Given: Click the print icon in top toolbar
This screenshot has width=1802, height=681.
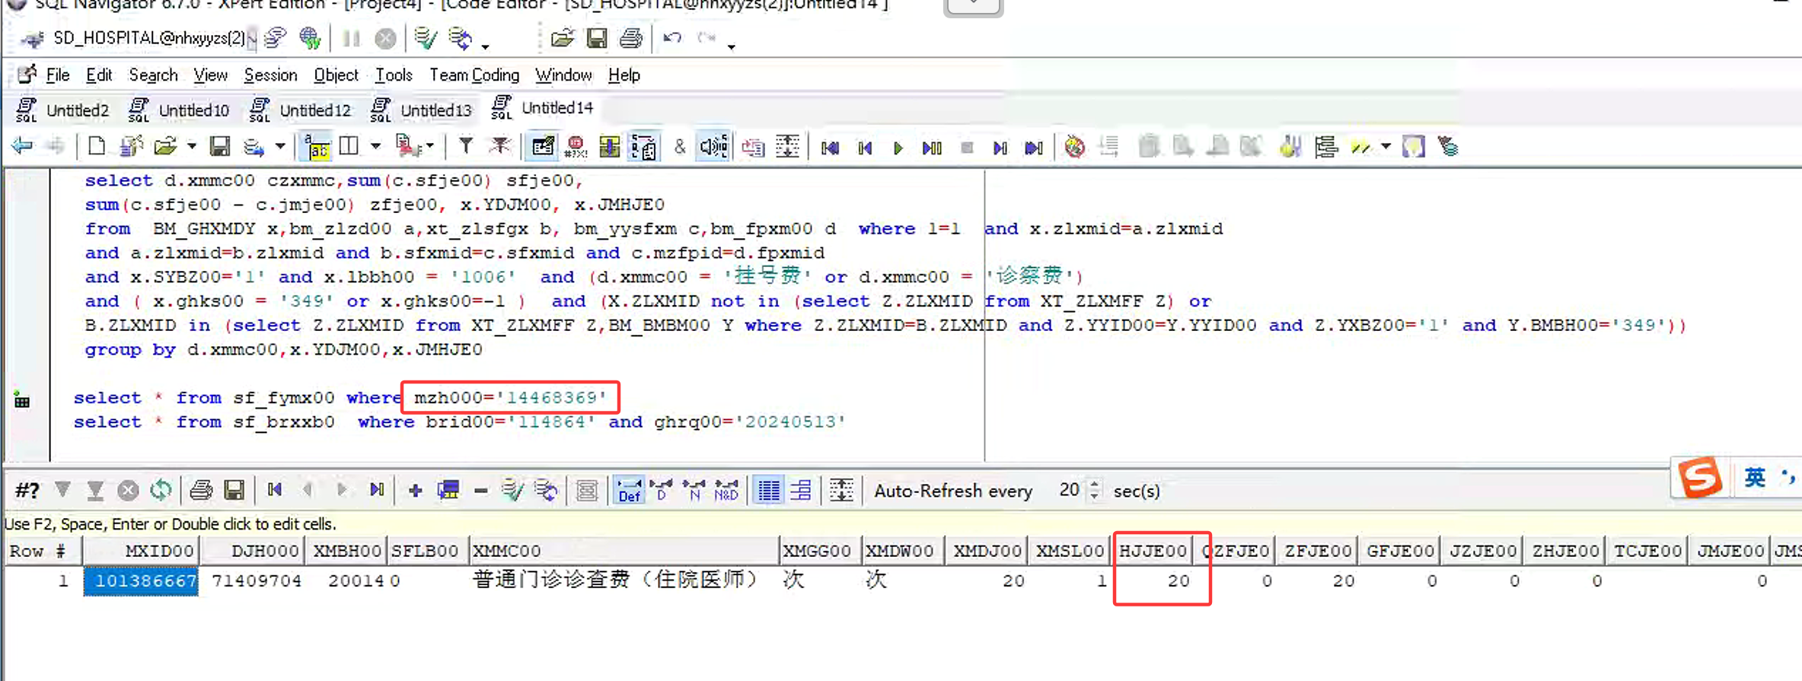Looking at the screenshot, I should coord(630,38).
